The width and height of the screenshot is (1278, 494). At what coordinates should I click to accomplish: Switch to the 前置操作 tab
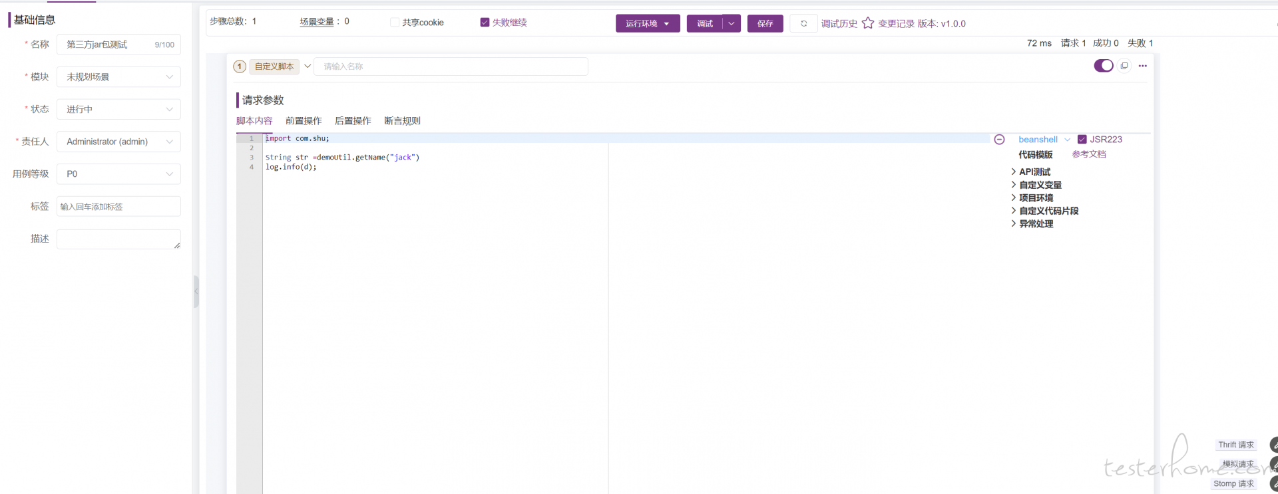(304, 121)
